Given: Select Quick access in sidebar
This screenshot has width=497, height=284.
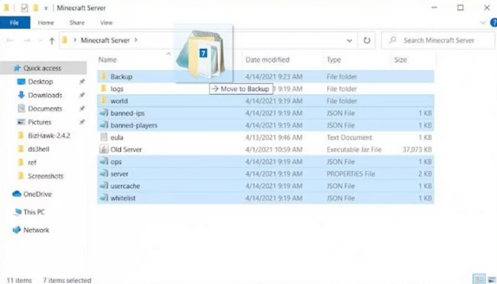Looking at the screenshot, I should [x=42, y=68].
